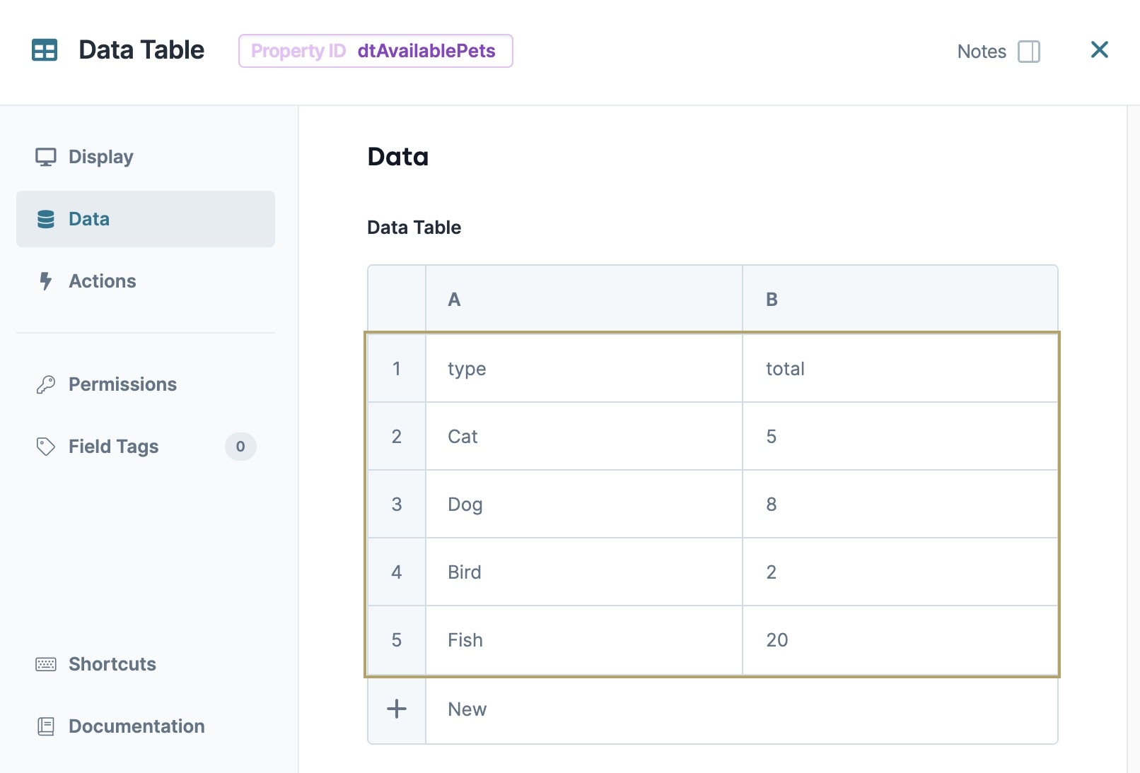Click the 'Cat' cell
The width and height of the screenshot is (1140, 773).
(584, 437)
